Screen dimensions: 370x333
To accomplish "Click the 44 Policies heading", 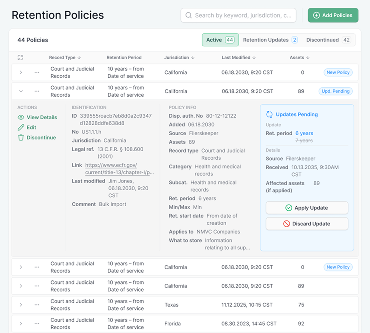I will (33, 40).
